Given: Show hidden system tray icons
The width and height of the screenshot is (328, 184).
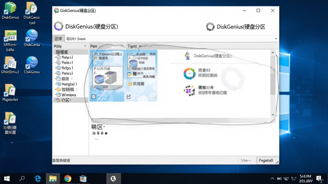Looking at the screenshot, I should tap(272, 179).
